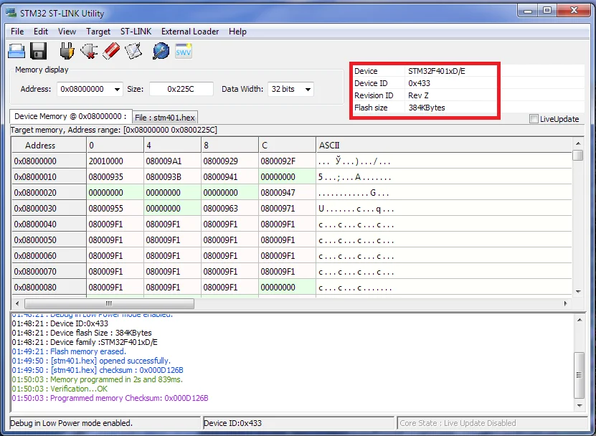Click Flash size value 384KBytes
The image size is (596, 436).
coord(427,108)
